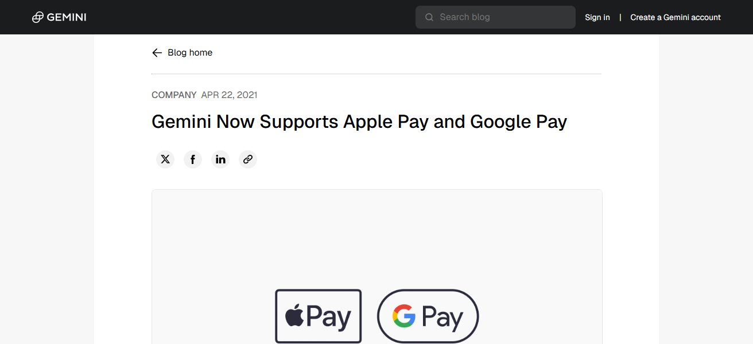Select the Google Pay logo in the image
The image size is (753, 344).
(x=427, y=316)
